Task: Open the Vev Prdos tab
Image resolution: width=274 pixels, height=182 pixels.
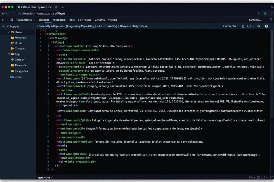Action: [84, 20]
